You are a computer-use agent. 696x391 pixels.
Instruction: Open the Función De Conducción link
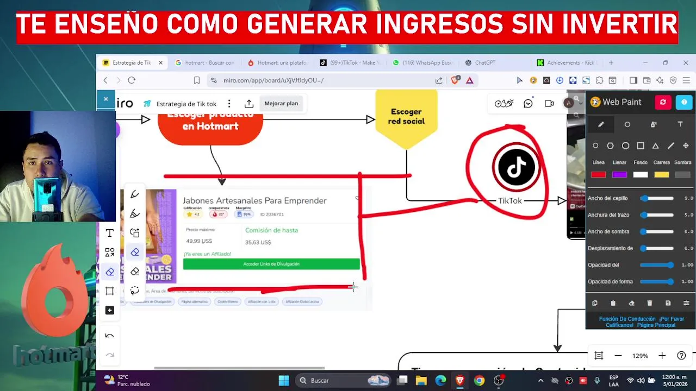627,319
